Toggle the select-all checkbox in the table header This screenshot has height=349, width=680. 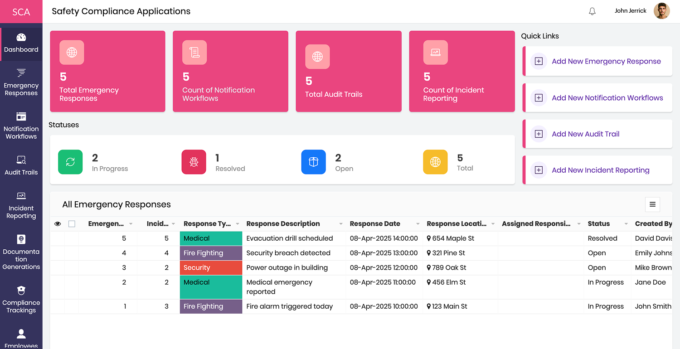click(x=72, y=223)
